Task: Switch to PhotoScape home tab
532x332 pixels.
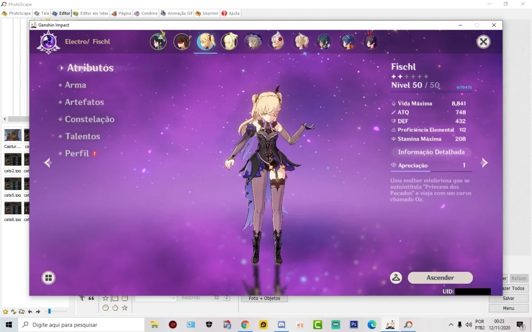Action: 16,13
